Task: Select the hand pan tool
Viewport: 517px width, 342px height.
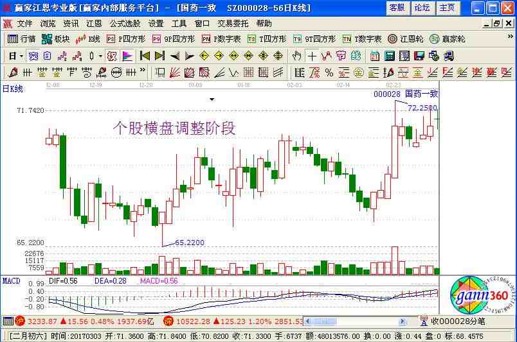Action: 296,56
